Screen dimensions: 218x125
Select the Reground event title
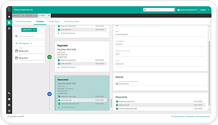coord(63,46)
